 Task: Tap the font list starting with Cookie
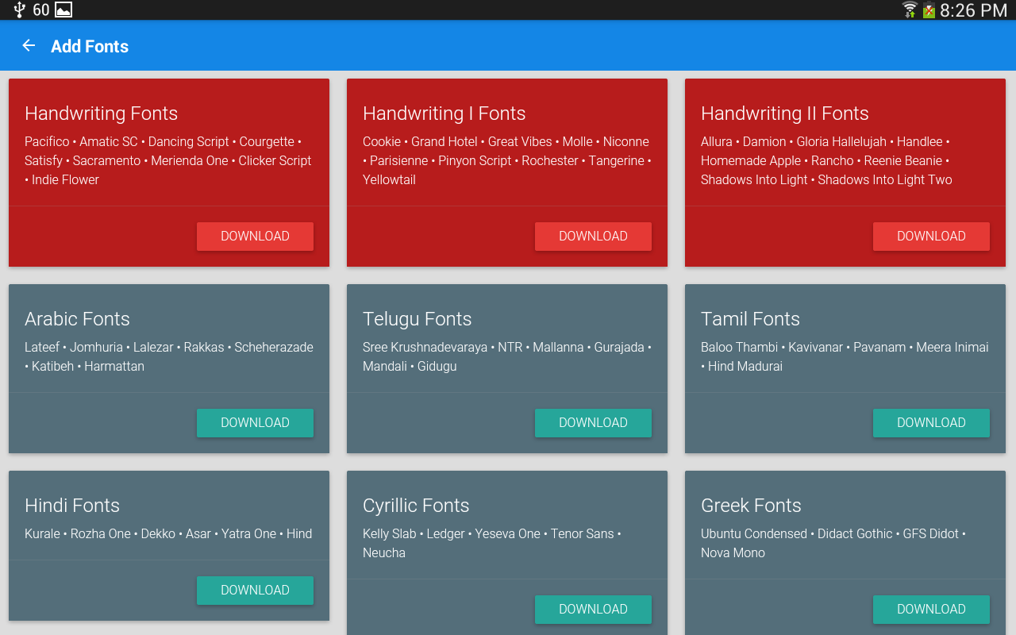click(x=506, y=160)
